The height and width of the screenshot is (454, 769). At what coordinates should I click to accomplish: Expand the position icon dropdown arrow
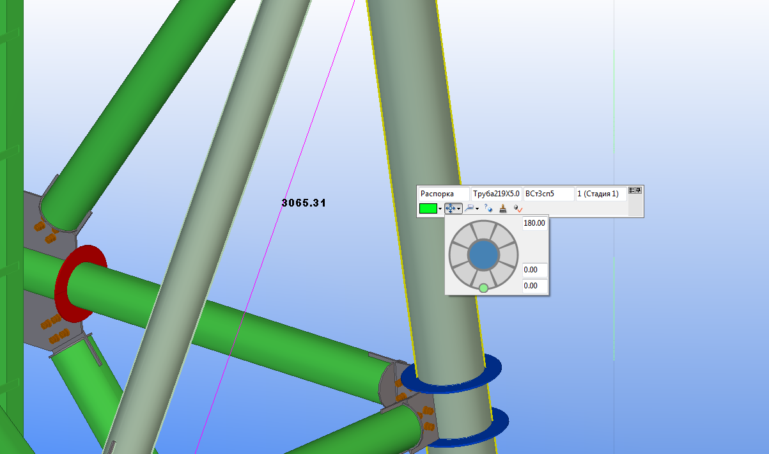pyautogui.click(x=459, y=209)
